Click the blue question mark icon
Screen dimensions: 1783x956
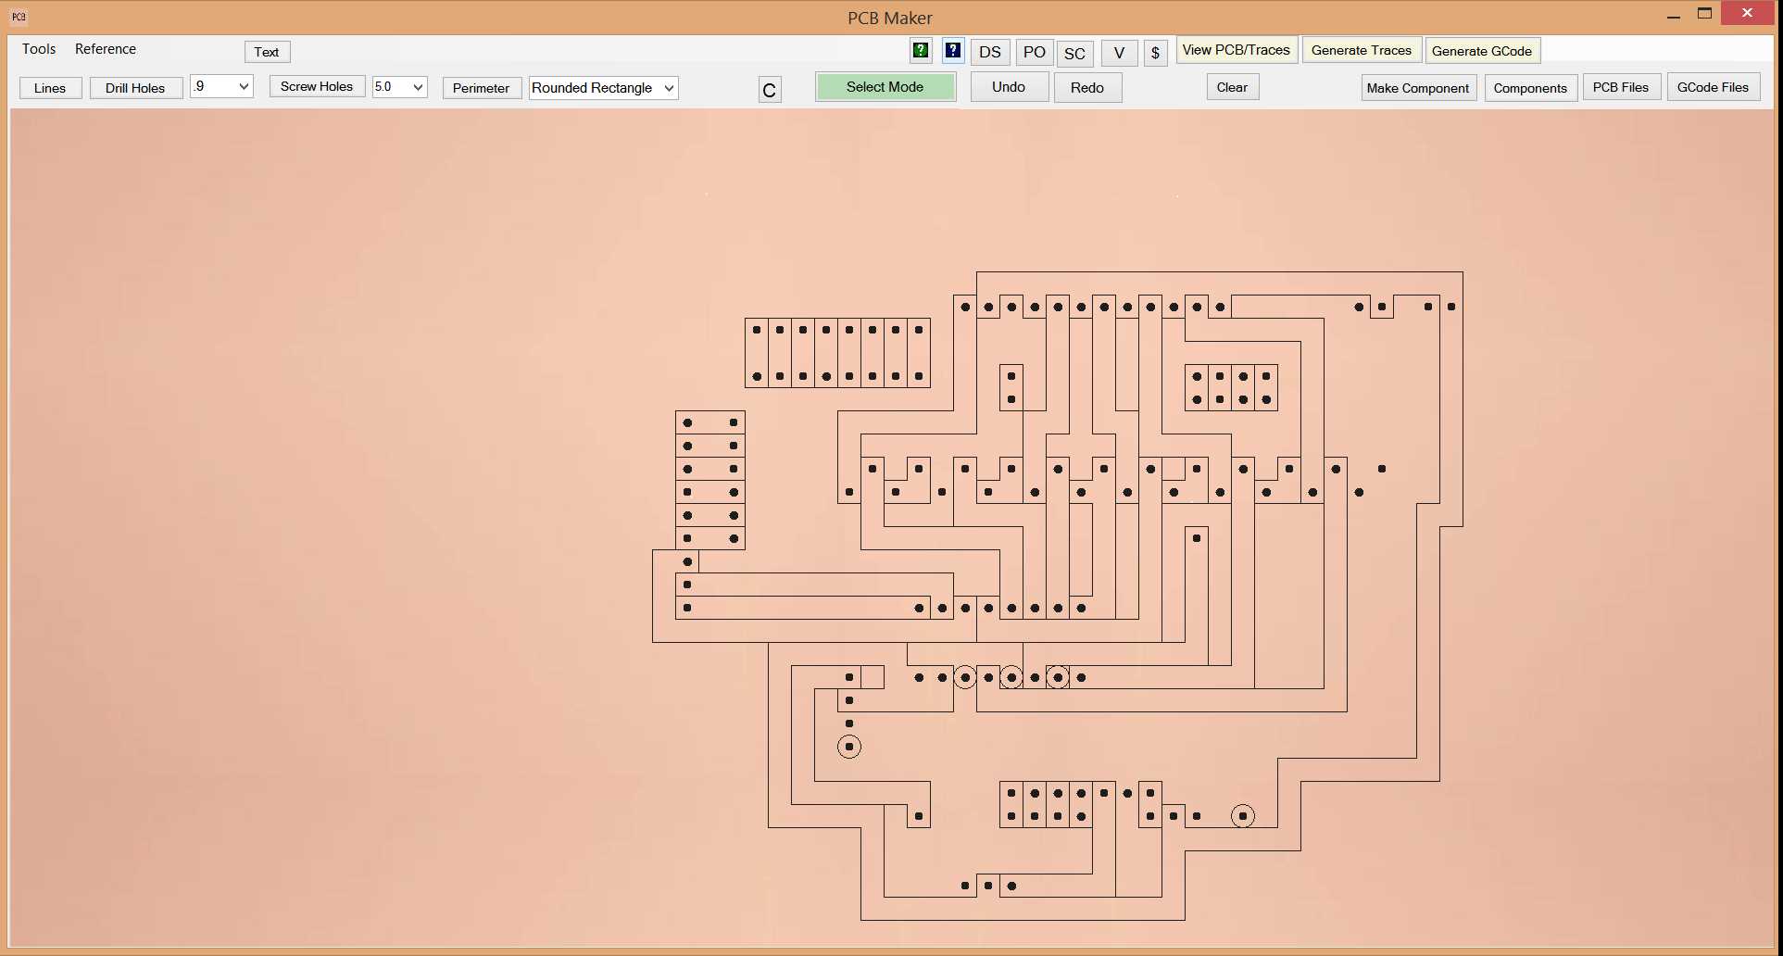coord(953,51)
